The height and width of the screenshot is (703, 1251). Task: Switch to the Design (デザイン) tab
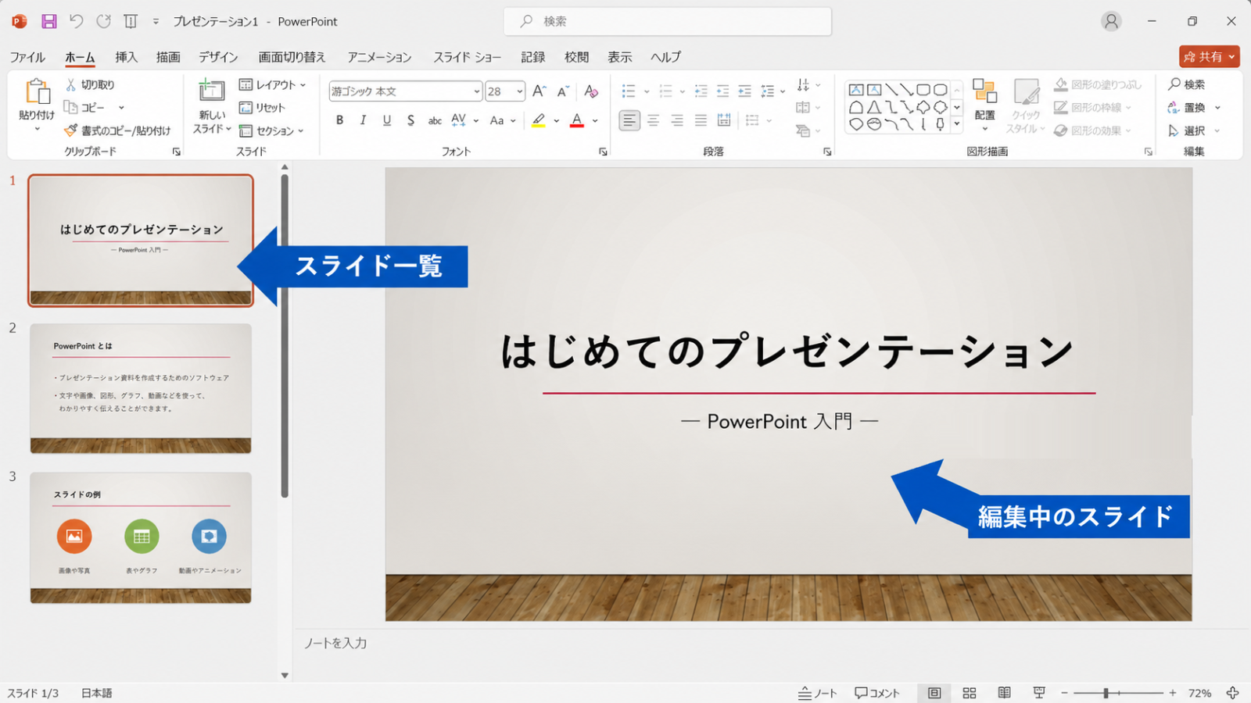point(218,57)
